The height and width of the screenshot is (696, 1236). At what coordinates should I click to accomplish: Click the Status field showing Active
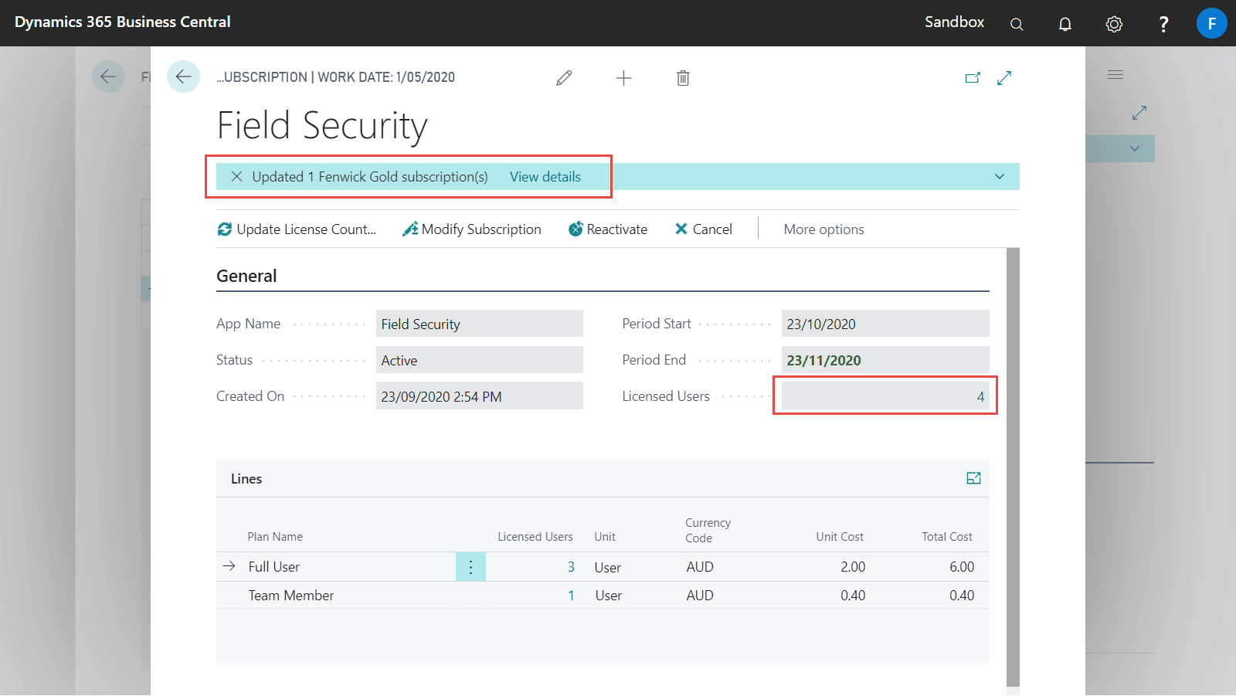479,360
